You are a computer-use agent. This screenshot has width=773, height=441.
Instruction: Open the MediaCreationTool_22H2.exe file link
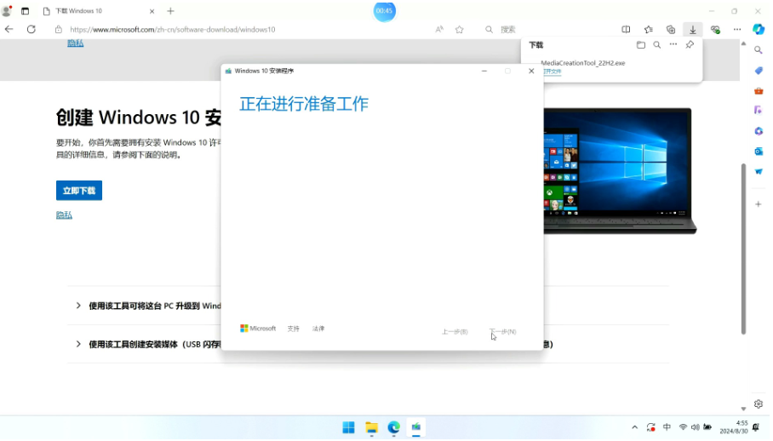[553, 72]
